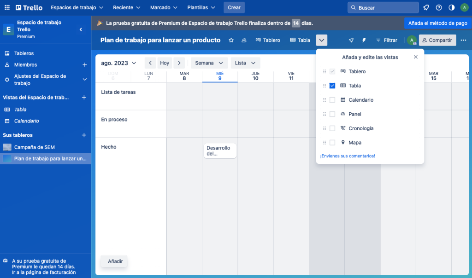This screenshot has width=472, height=278.
Task: Click the ¡Envíenos sus comentarios! link
Action: 347,156
